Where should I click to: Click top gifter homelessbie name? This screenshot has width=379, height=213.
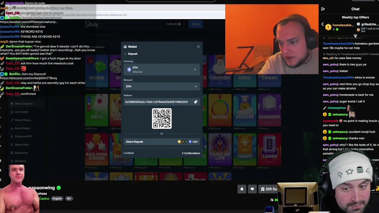343,25
